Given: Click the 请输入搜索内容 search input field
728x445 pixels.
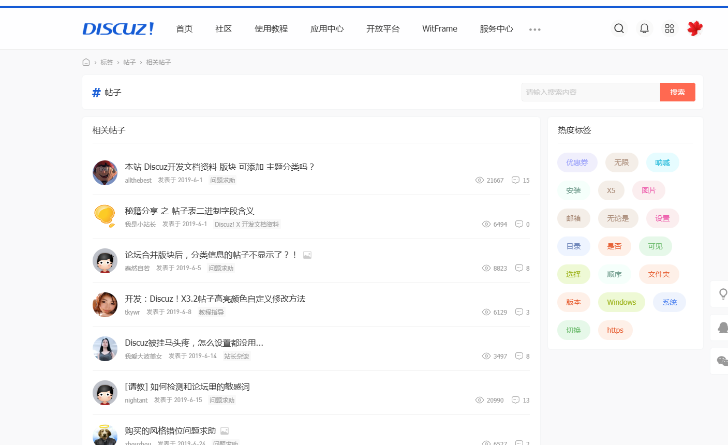Looking at the screenshot, I should 590,92.
